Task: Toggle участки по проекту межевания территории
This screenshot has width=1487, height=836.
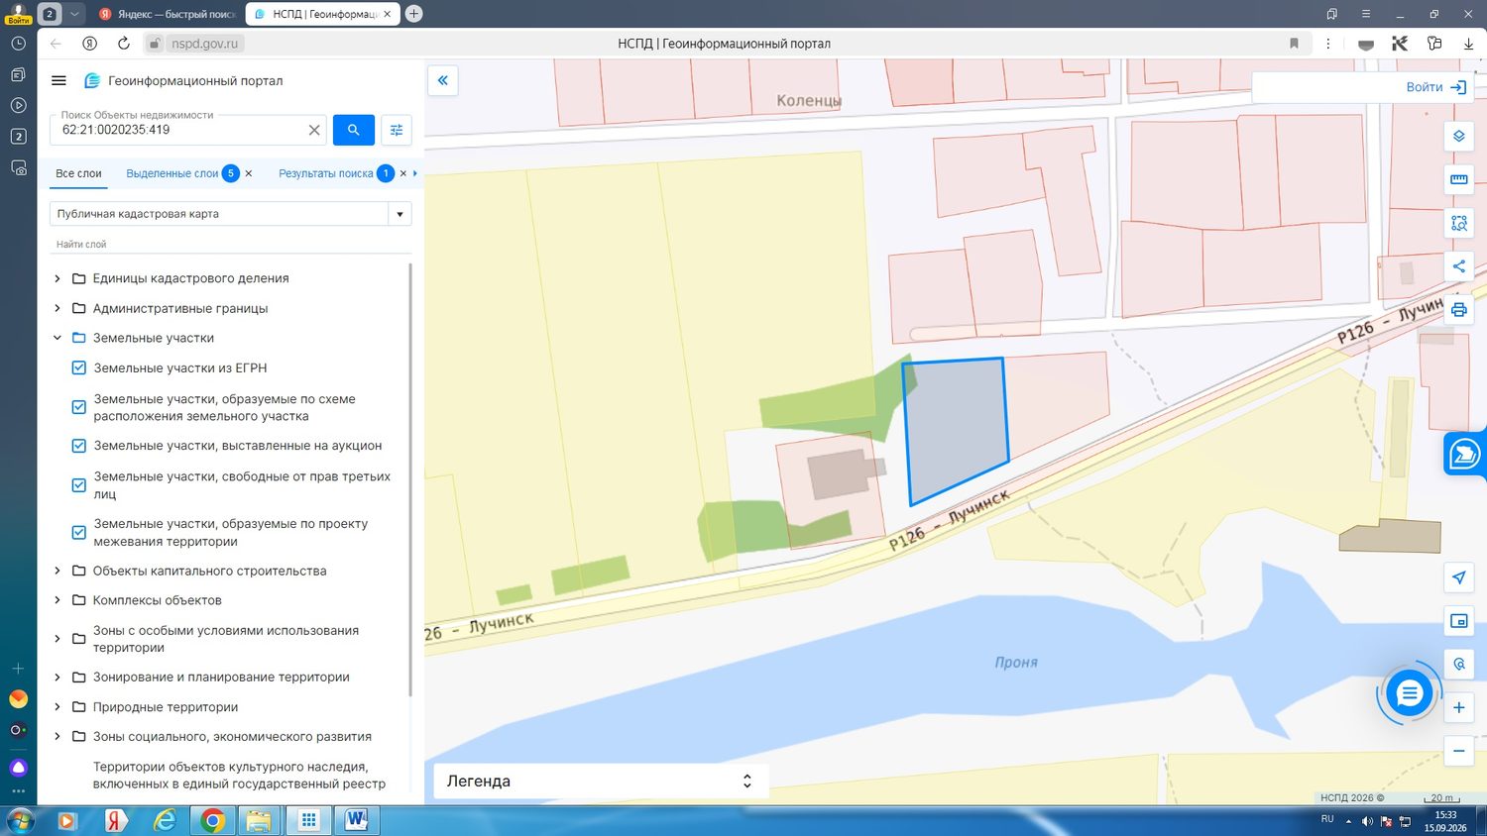Action: click(79, 532)
